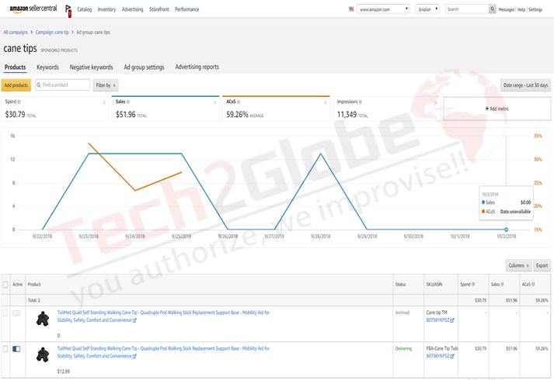This screenshot has height=380, width=554.
Task: Click the notifications flag icon
Action: pyautogui.click(x=70, y=11)
